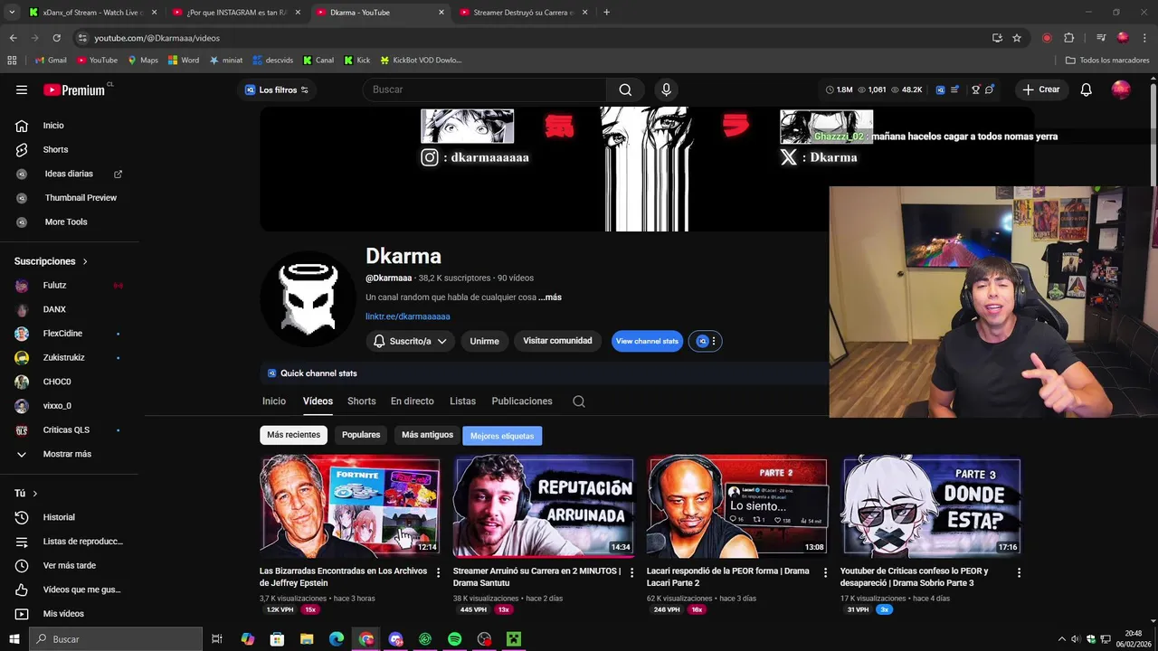Open the YouTube hamburger guide menu

pos(22,90)
